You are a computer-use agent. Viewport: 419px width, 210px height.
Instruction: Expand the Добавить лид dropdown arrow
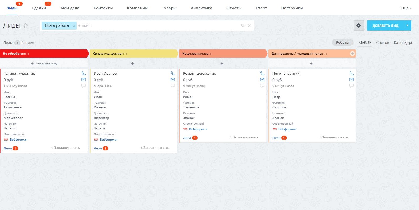pos(407,26)
